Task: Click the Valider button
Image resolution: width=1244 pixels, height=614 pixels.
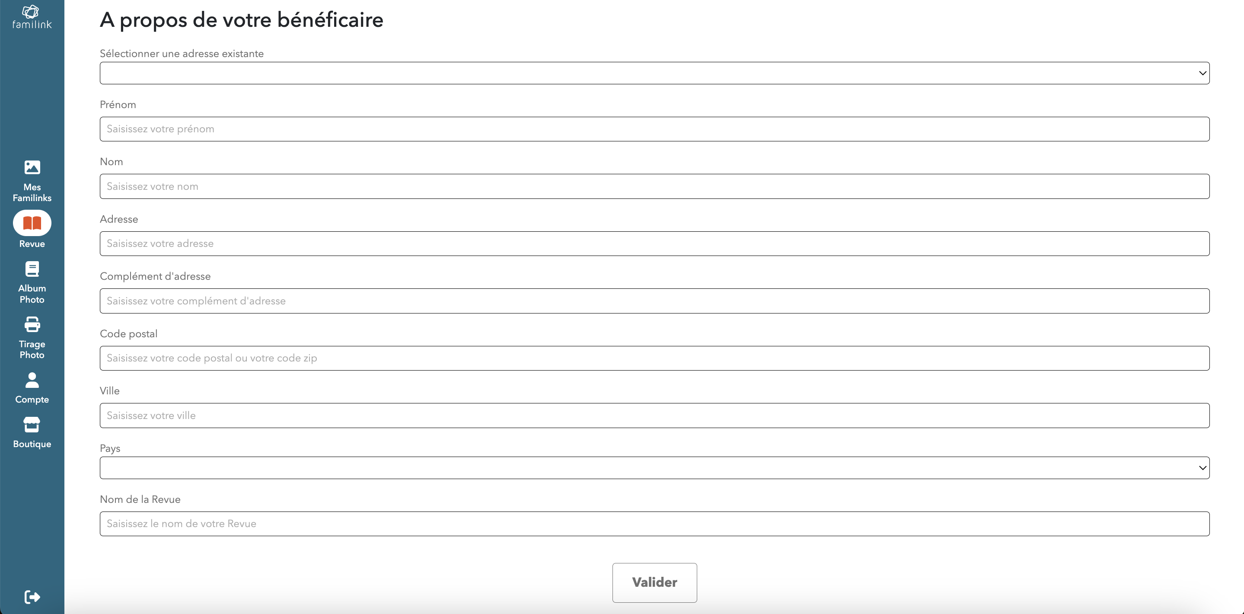Action: (654, 582)
